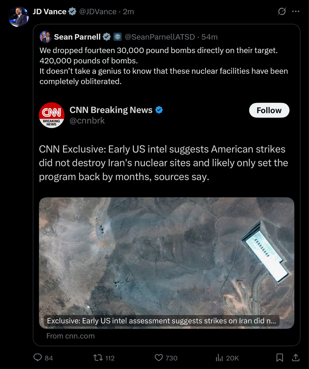Image resolution: width=309 pixels, height=369 pixels.
Task: Visit the @SeanParnellATSD handle
Action: (x=160, y=37)
